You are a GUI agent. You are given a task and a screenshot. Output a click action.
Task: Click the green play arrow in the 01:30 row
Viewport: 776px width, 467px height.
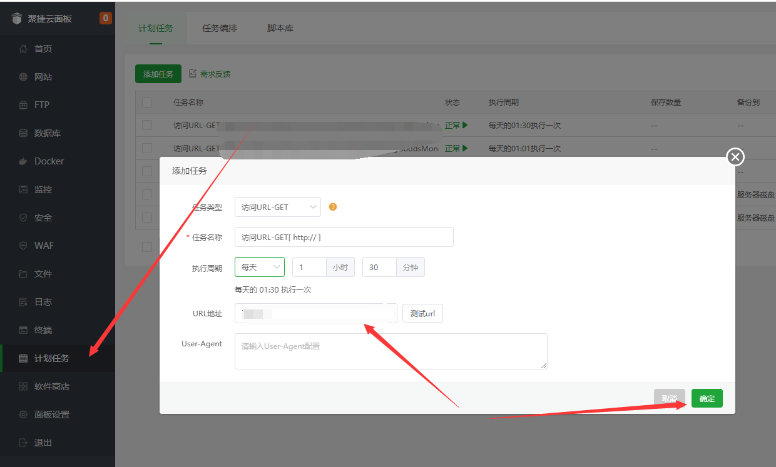(465, 125)
